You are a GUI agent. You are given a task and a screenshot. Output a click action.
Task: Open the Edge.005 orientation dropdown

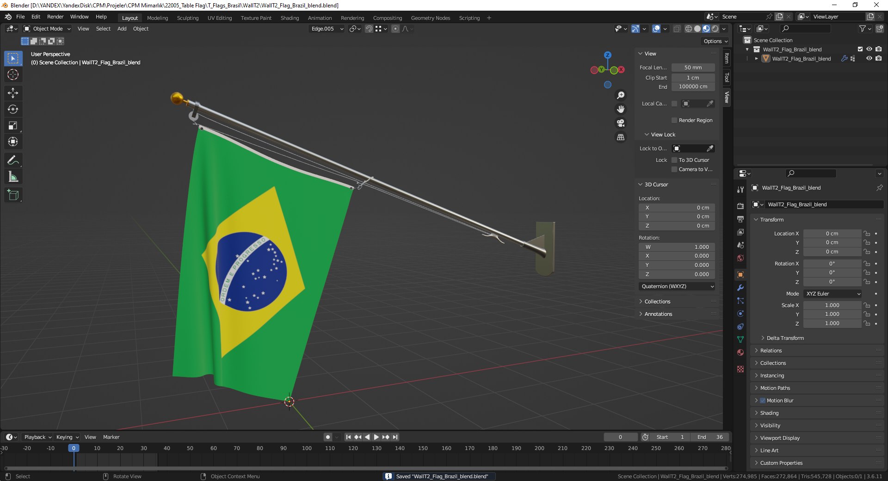pyautogui.click(x=327, y=29)
